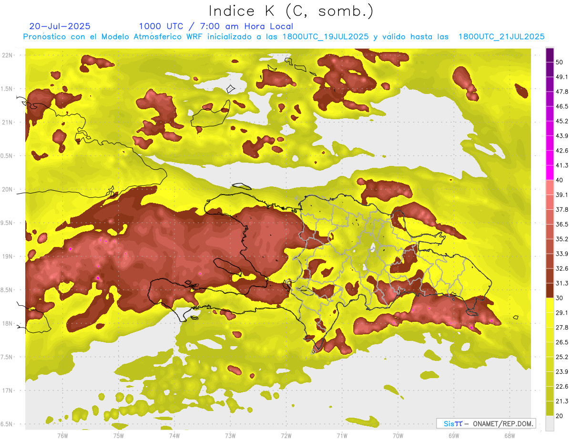Click colorbar value "39.1"
This screenshot has height=442, width=572.
coord(562,195)
